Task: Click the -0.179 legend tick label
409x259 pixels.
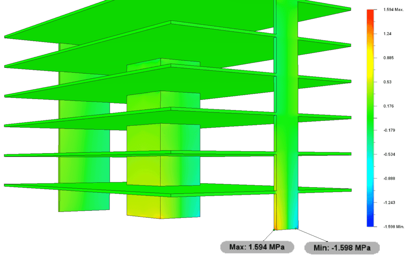Action: 389,130
